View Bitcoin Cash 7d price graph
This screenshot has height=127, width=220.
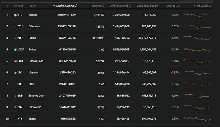pos(197,61)
